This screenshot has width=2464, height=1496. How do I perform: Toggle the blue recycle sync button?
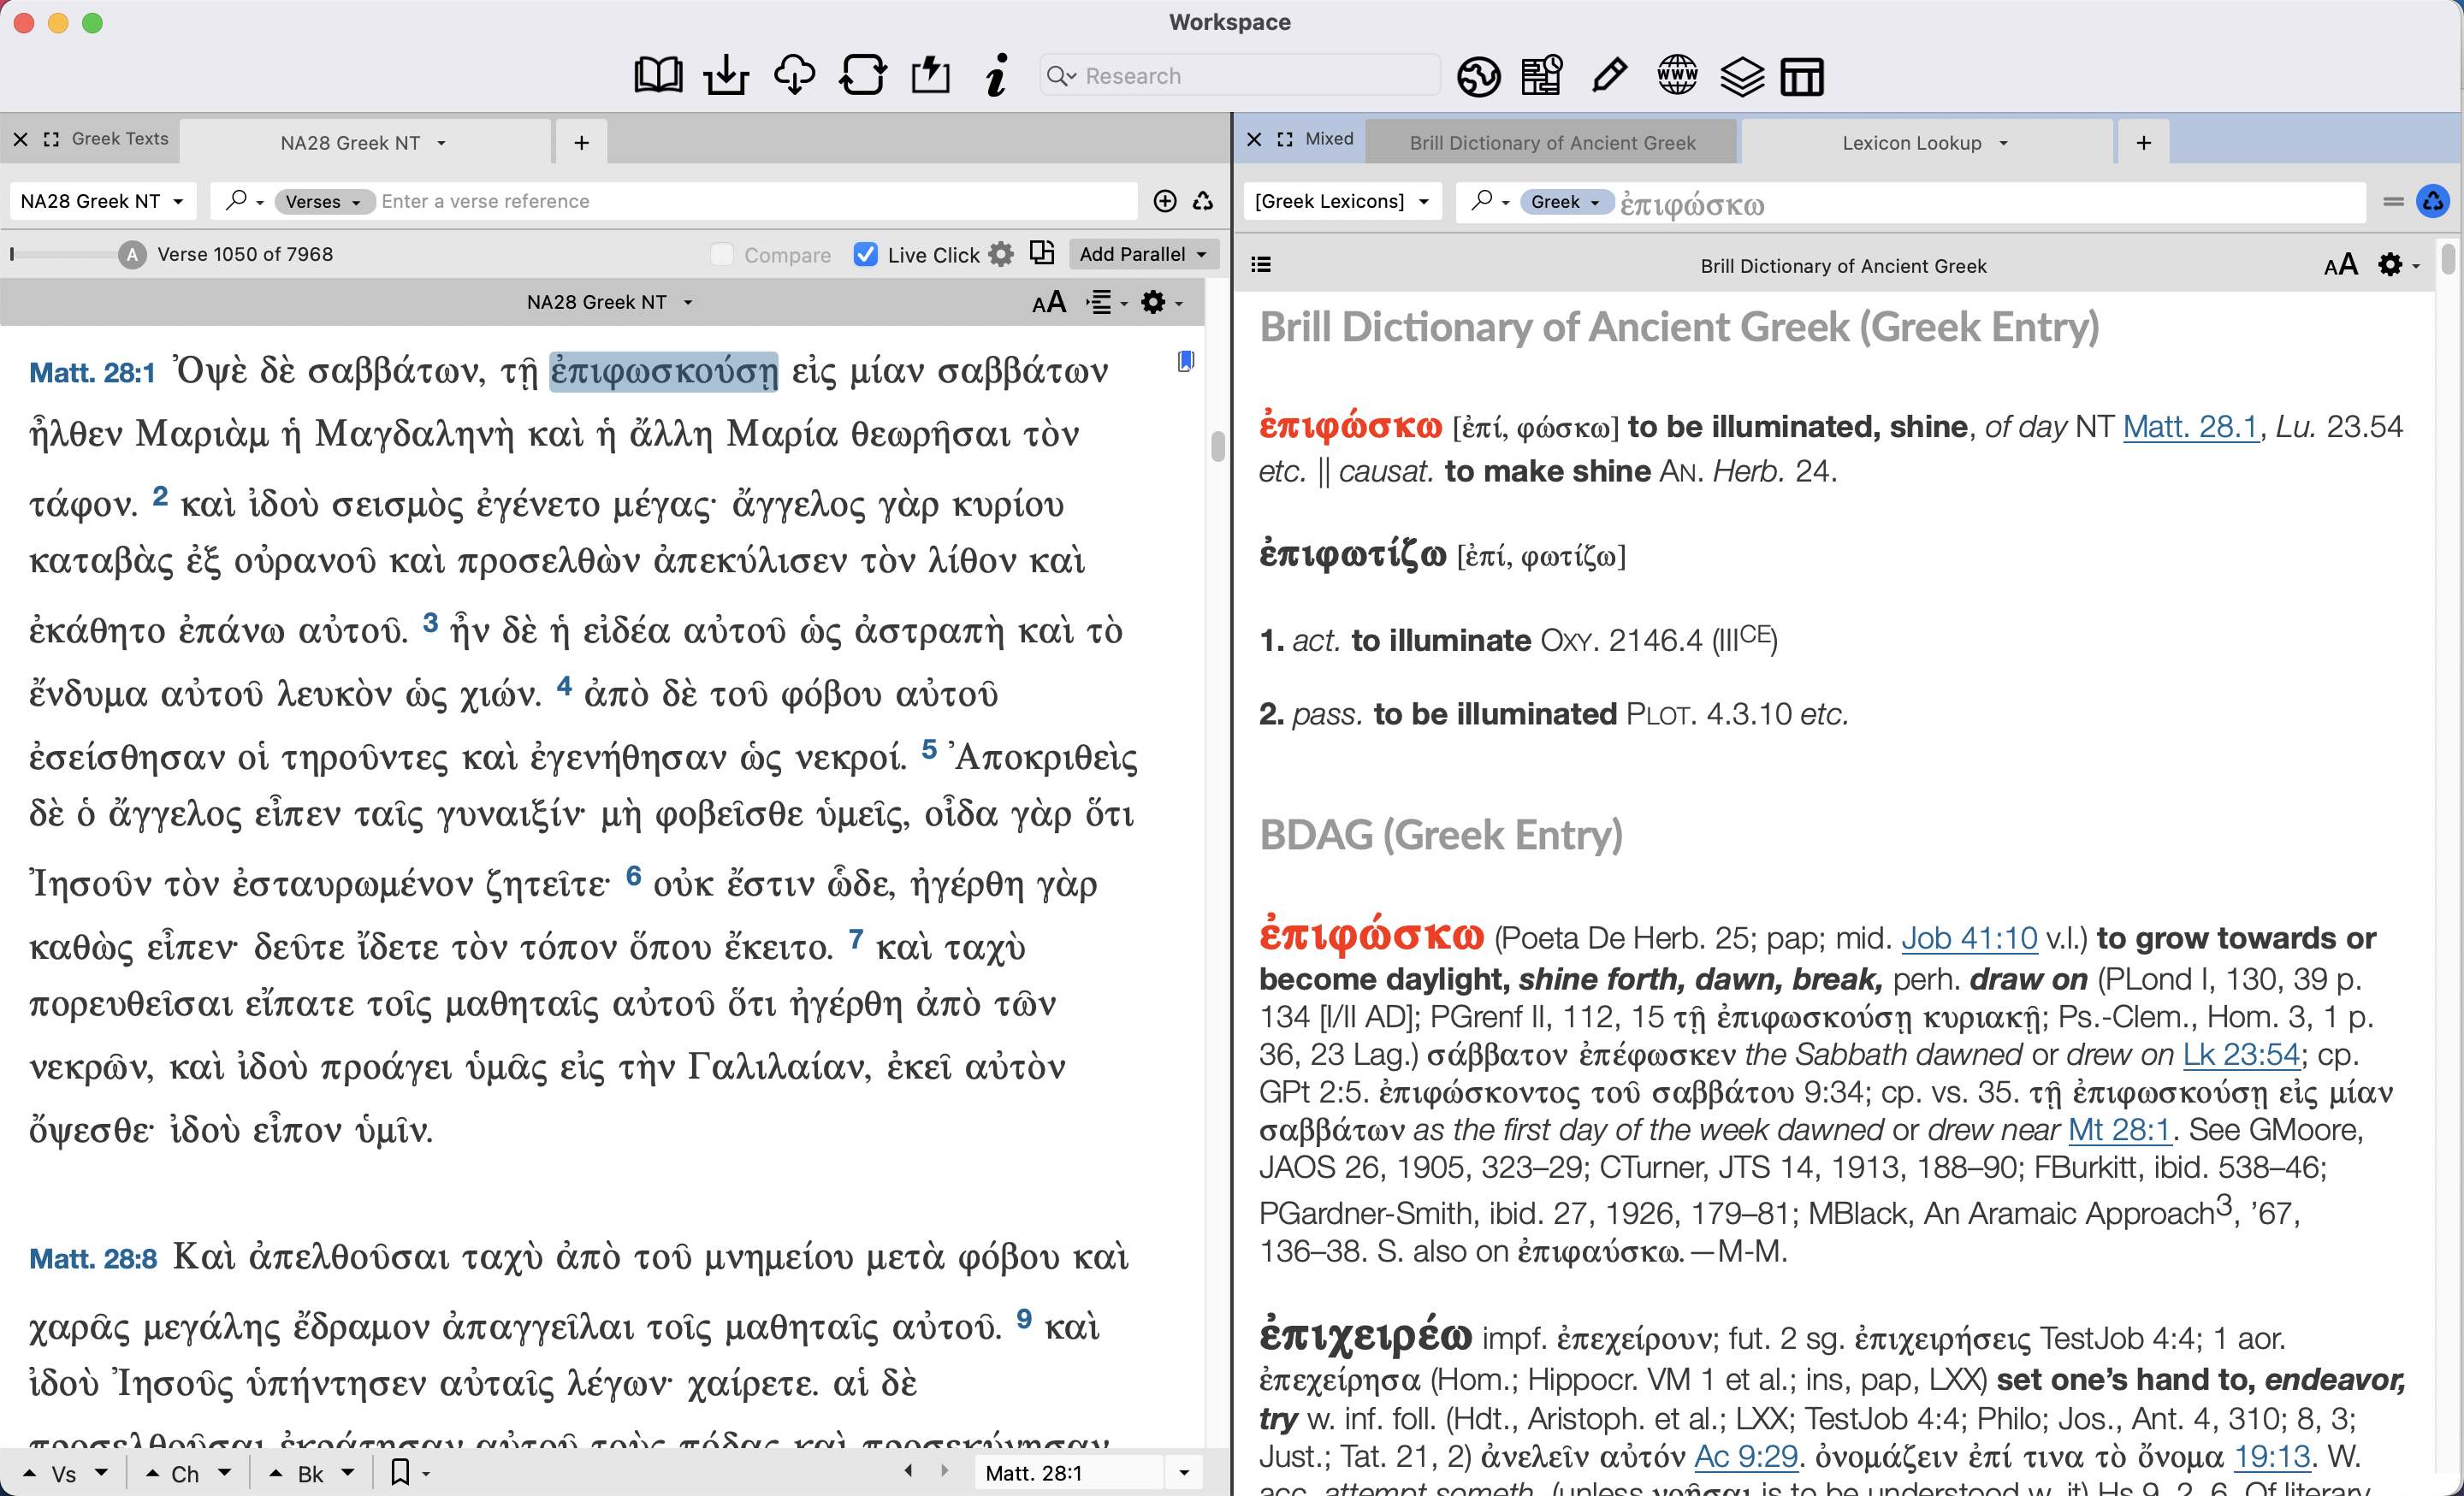click(x=2432, y=202)
